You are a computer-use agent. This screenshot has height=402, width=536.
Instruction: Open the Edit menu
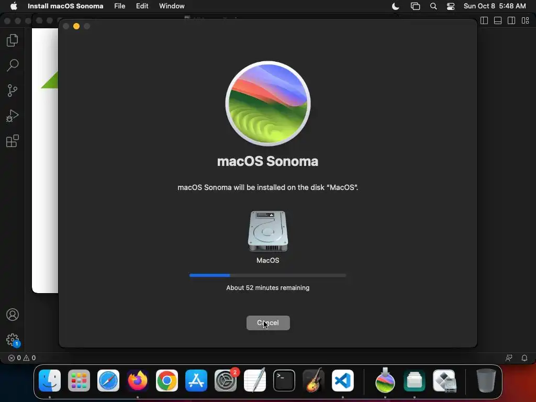[x=142, y=6]
